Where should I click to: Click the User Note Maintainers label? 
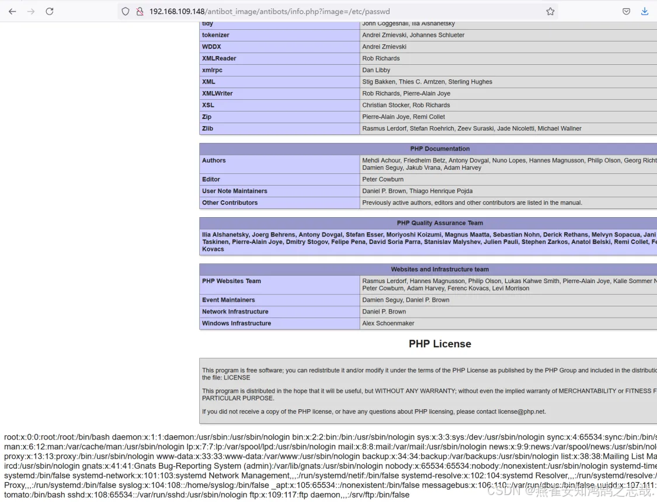pos(234,191)
